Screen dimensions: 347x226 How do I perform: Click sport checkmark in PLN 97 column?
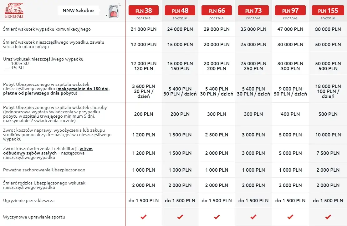click(290, 217)
